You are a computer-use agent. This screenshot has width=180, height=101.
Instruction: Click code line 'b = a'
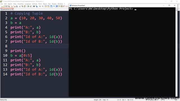point(16,23)
